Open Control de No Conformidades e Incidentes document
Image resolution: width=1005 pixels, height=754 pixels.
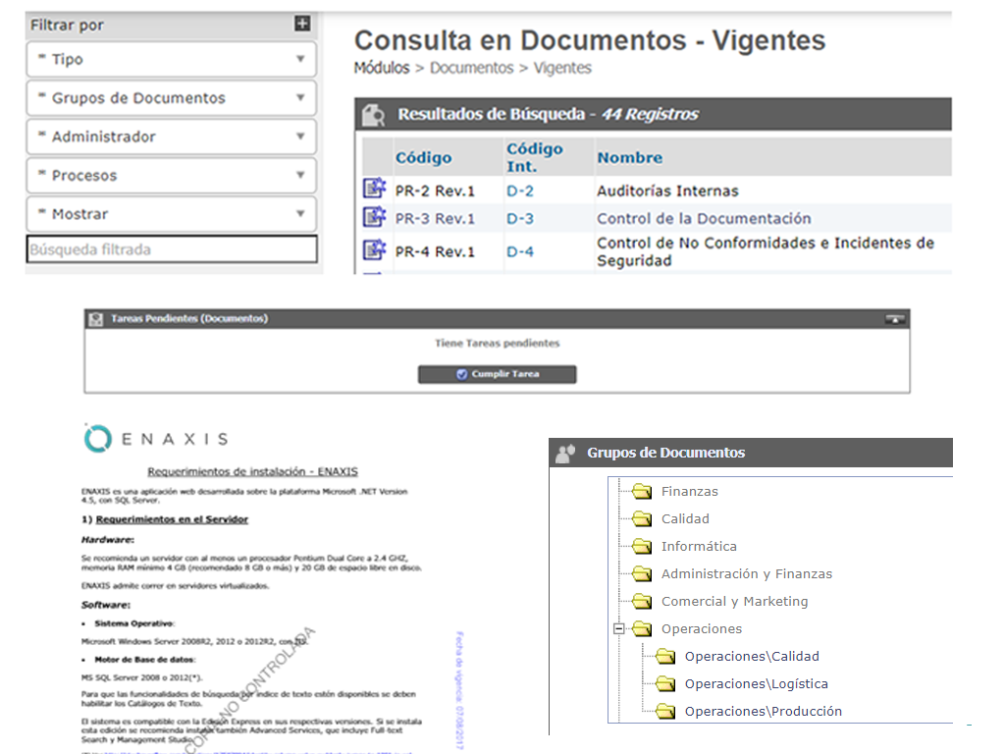[766, 252]
